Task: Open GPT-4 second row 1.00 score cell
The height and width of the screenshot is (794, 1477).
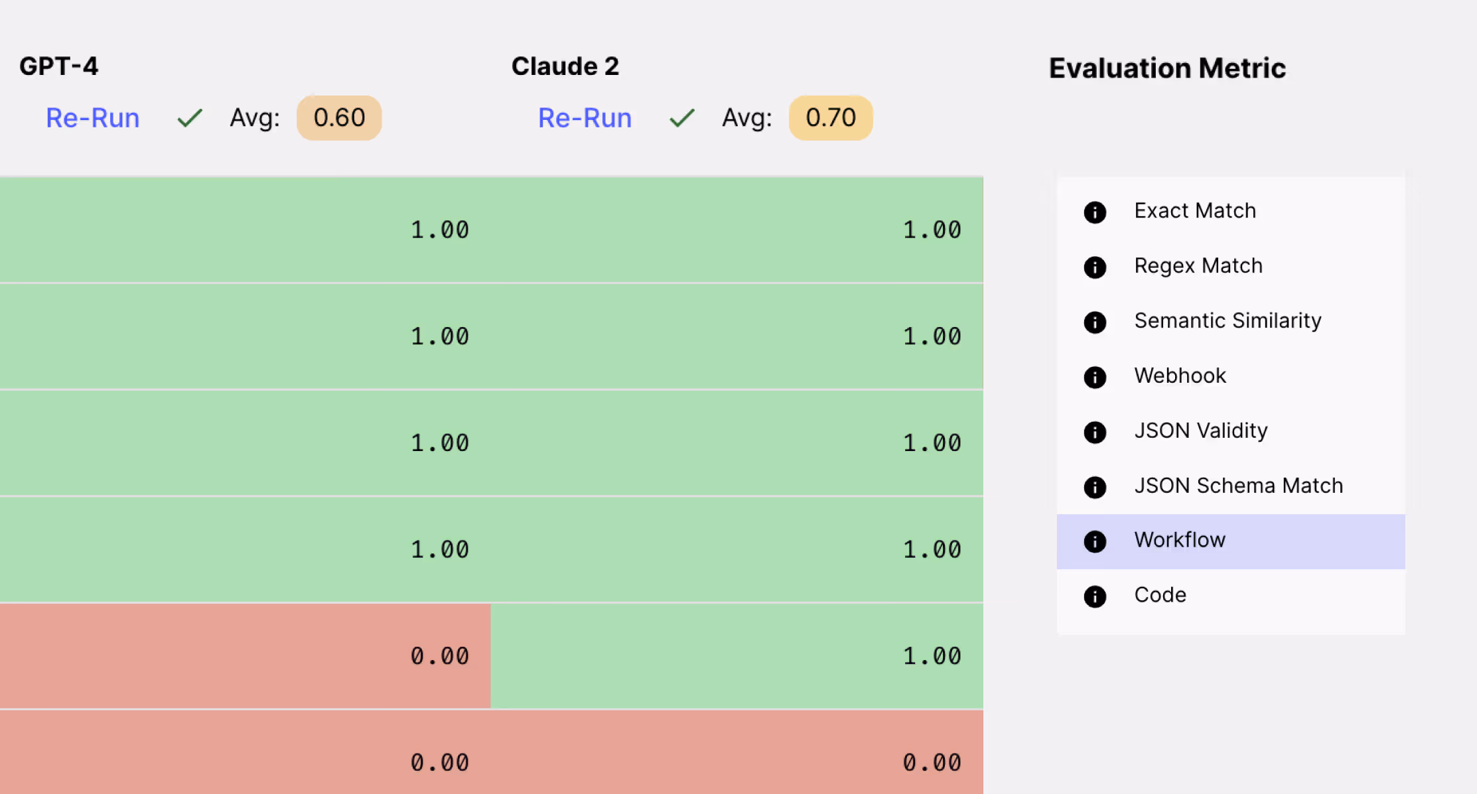Action: tap(246, 337)
